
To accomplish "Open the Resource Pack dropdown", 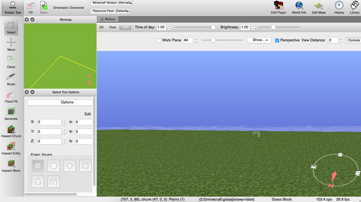I will click(x=110, y=11).
